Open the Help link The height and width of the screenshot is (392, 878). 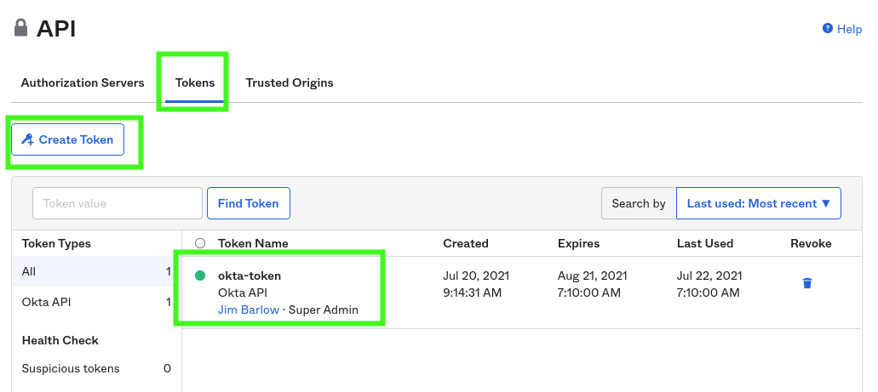[849, 29]
